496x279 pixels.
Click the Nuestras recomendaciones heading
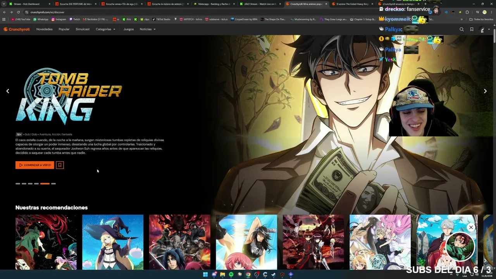point(52,208)
